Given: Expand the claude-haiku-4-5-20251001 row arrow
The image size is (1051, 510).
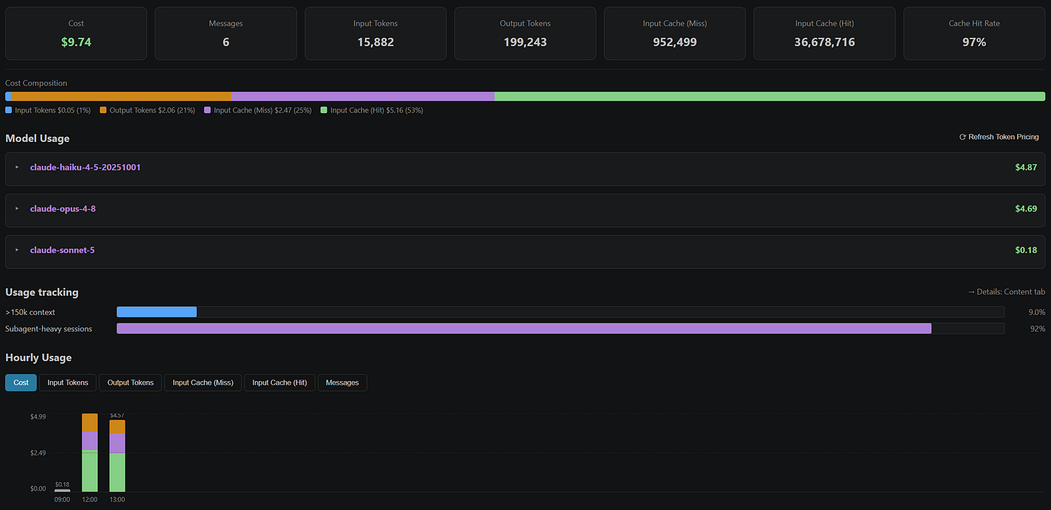Looking at the screenshot, I should click(17, 167).
